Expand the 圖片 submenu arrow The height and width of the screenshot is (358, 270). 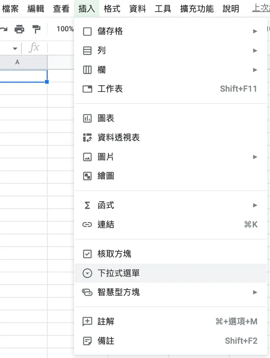(x=255, y=157)
